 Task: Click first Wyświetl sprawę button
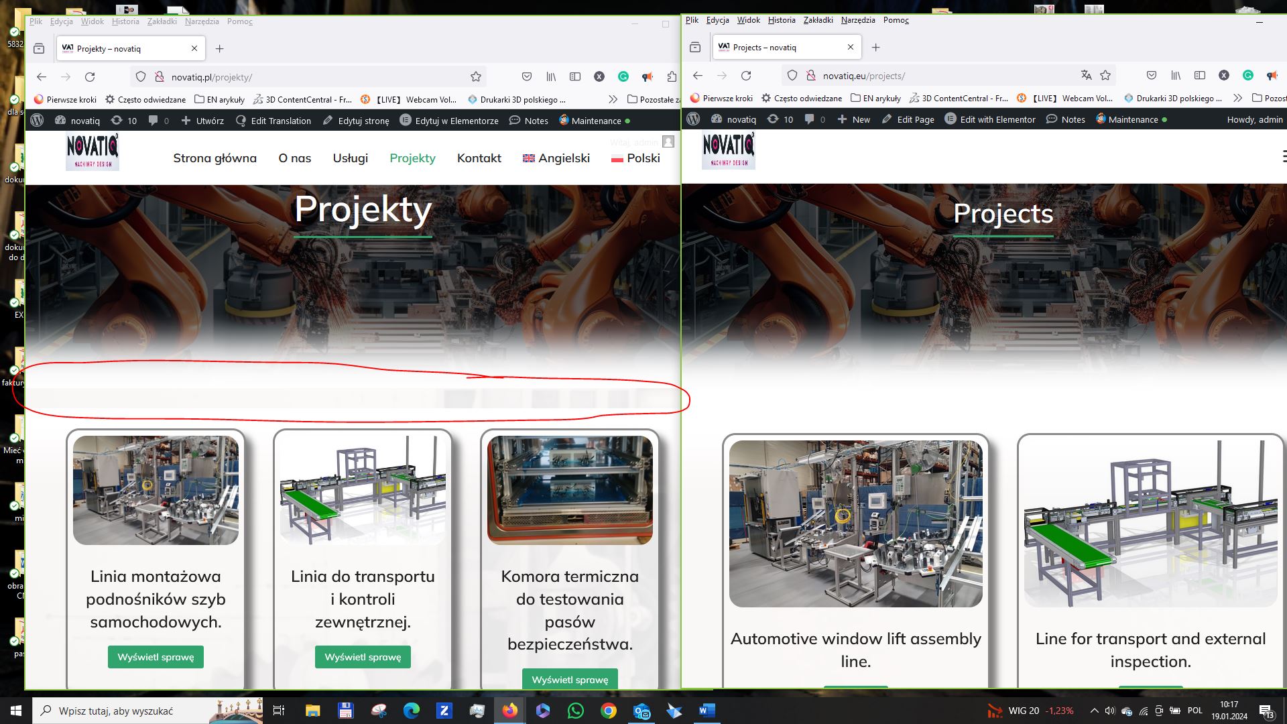coord(156,657)
